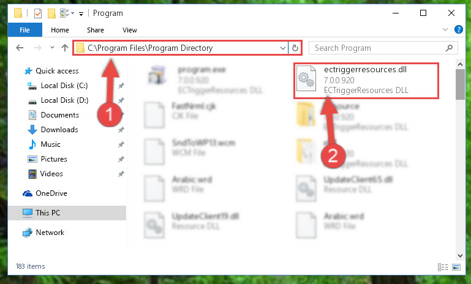Viewport: 471px width, 284px height.
Task: Open the Customize Quick Access Toolbar dropdown
Action: click(x=81, y=13)
